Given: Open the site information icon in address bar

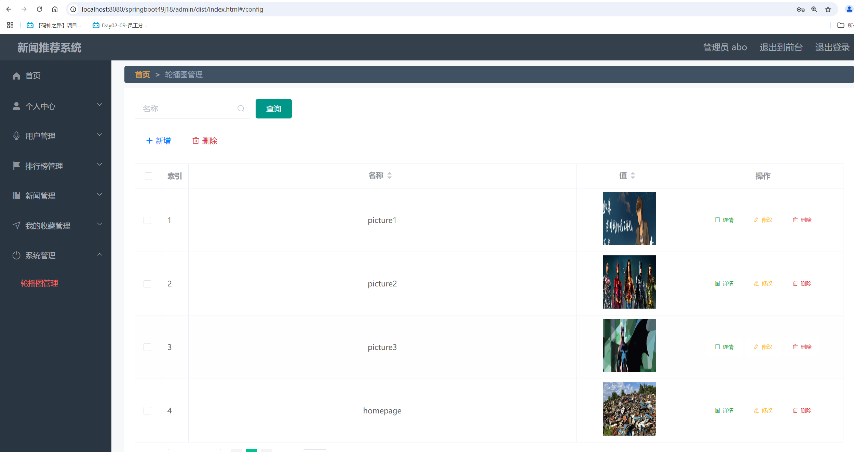Looking at the screenshot, I should click(x=73, y=9).
